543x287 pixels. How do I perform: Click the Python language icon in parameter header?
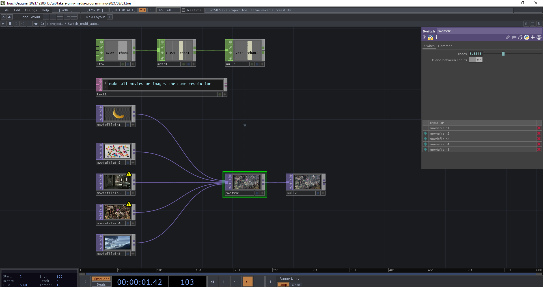pos(526,38)
